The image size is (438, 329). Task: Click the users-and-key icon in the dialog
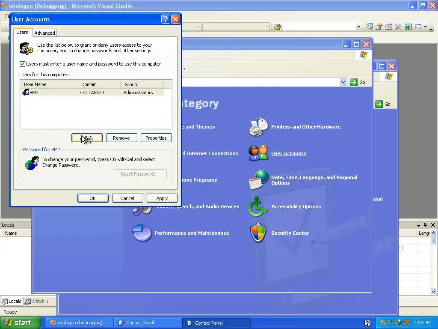click(26, 48)
